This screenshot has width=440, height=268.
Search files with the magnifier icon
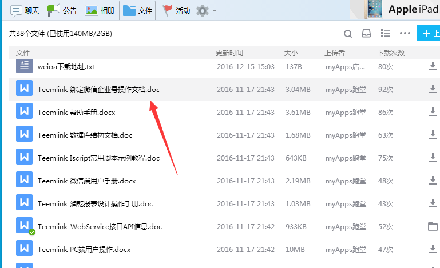348,34
